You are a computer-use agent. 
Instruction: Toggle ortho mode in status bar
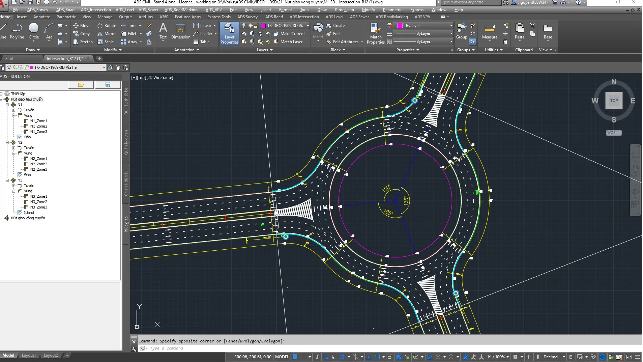click(x=334, y=357)
